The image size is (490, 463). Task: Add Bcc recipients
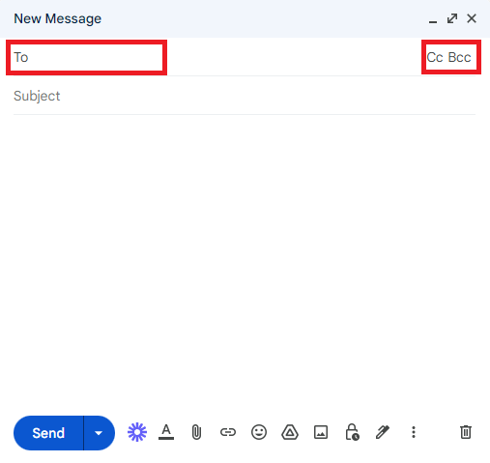point(459,57)
